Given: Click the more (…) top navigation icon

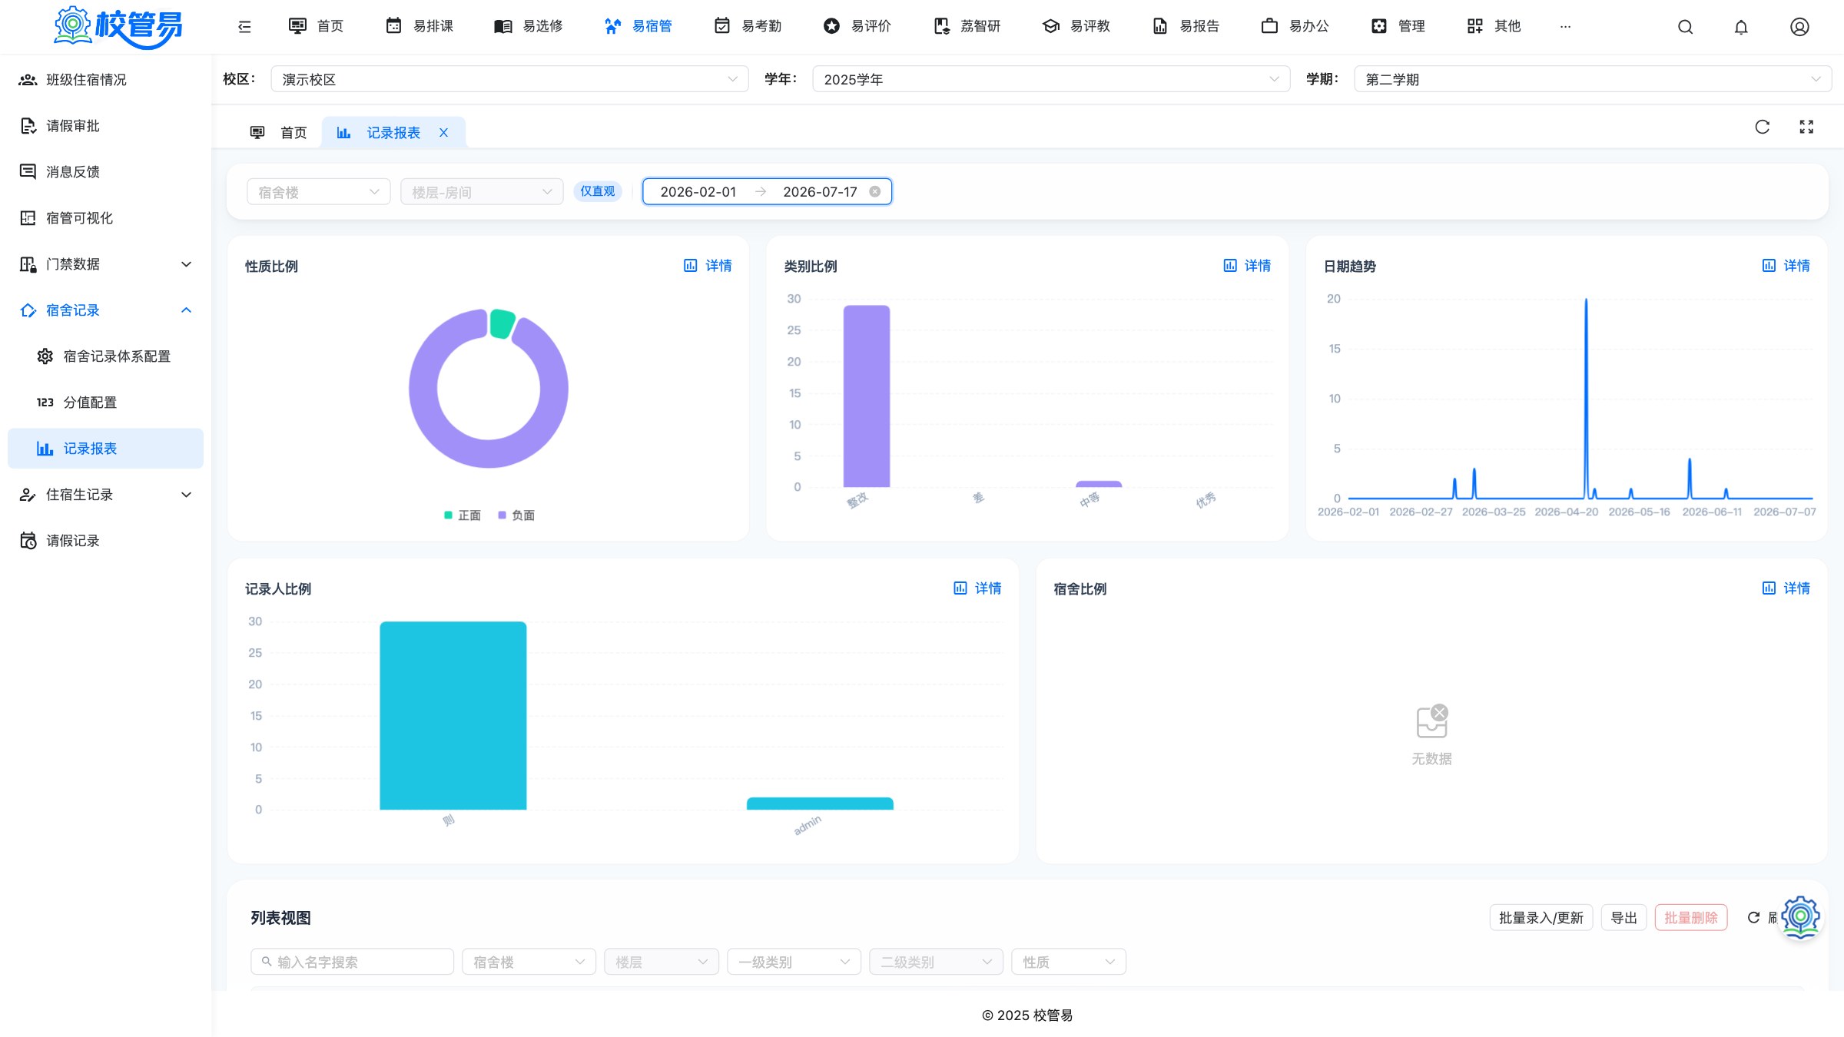Looking at the screenshot, I should pos(1565,27).
